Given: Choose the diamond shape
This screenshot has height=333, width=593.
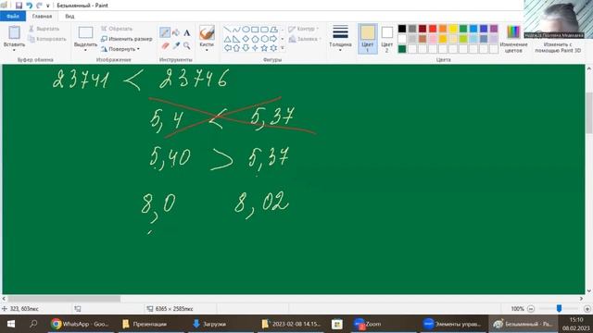Looking at the screenshot, I should tap(246, 39).
